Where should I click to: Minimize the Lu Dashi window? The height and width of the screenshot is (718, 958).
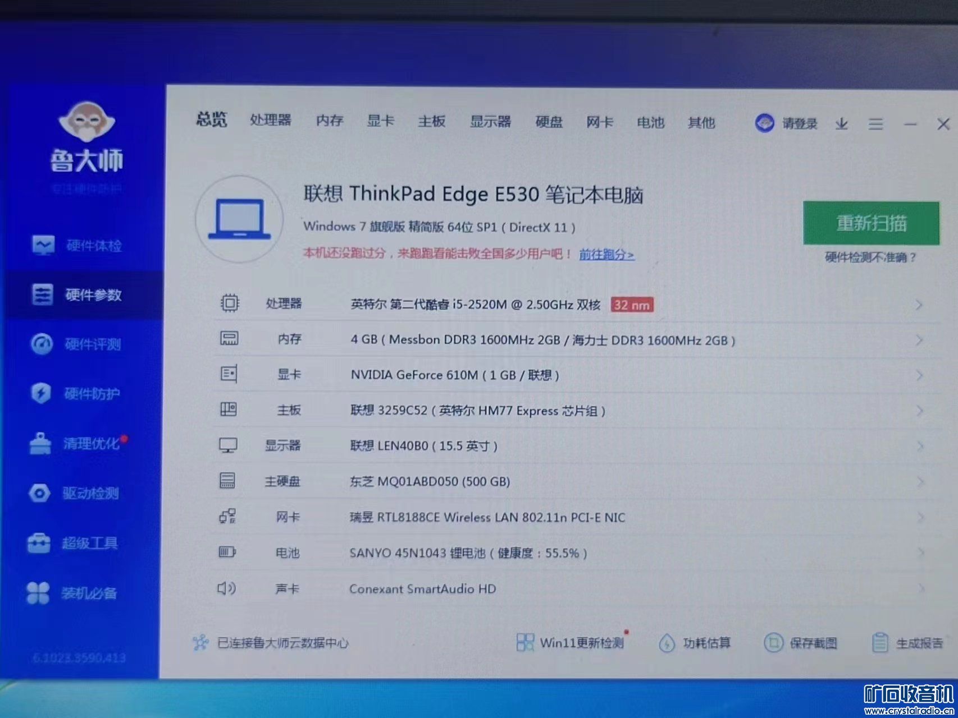point(910,124)
